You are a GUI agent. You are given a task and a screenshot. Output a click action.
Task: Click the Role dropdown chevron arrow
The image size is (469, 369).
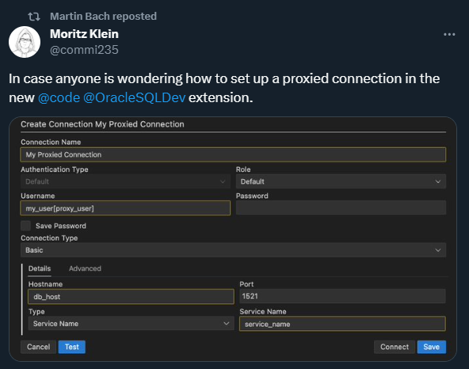click(x=438, y=182)
